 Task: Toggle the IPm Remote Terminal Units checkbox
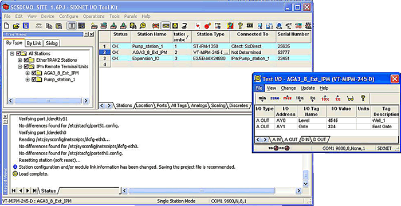26,66
